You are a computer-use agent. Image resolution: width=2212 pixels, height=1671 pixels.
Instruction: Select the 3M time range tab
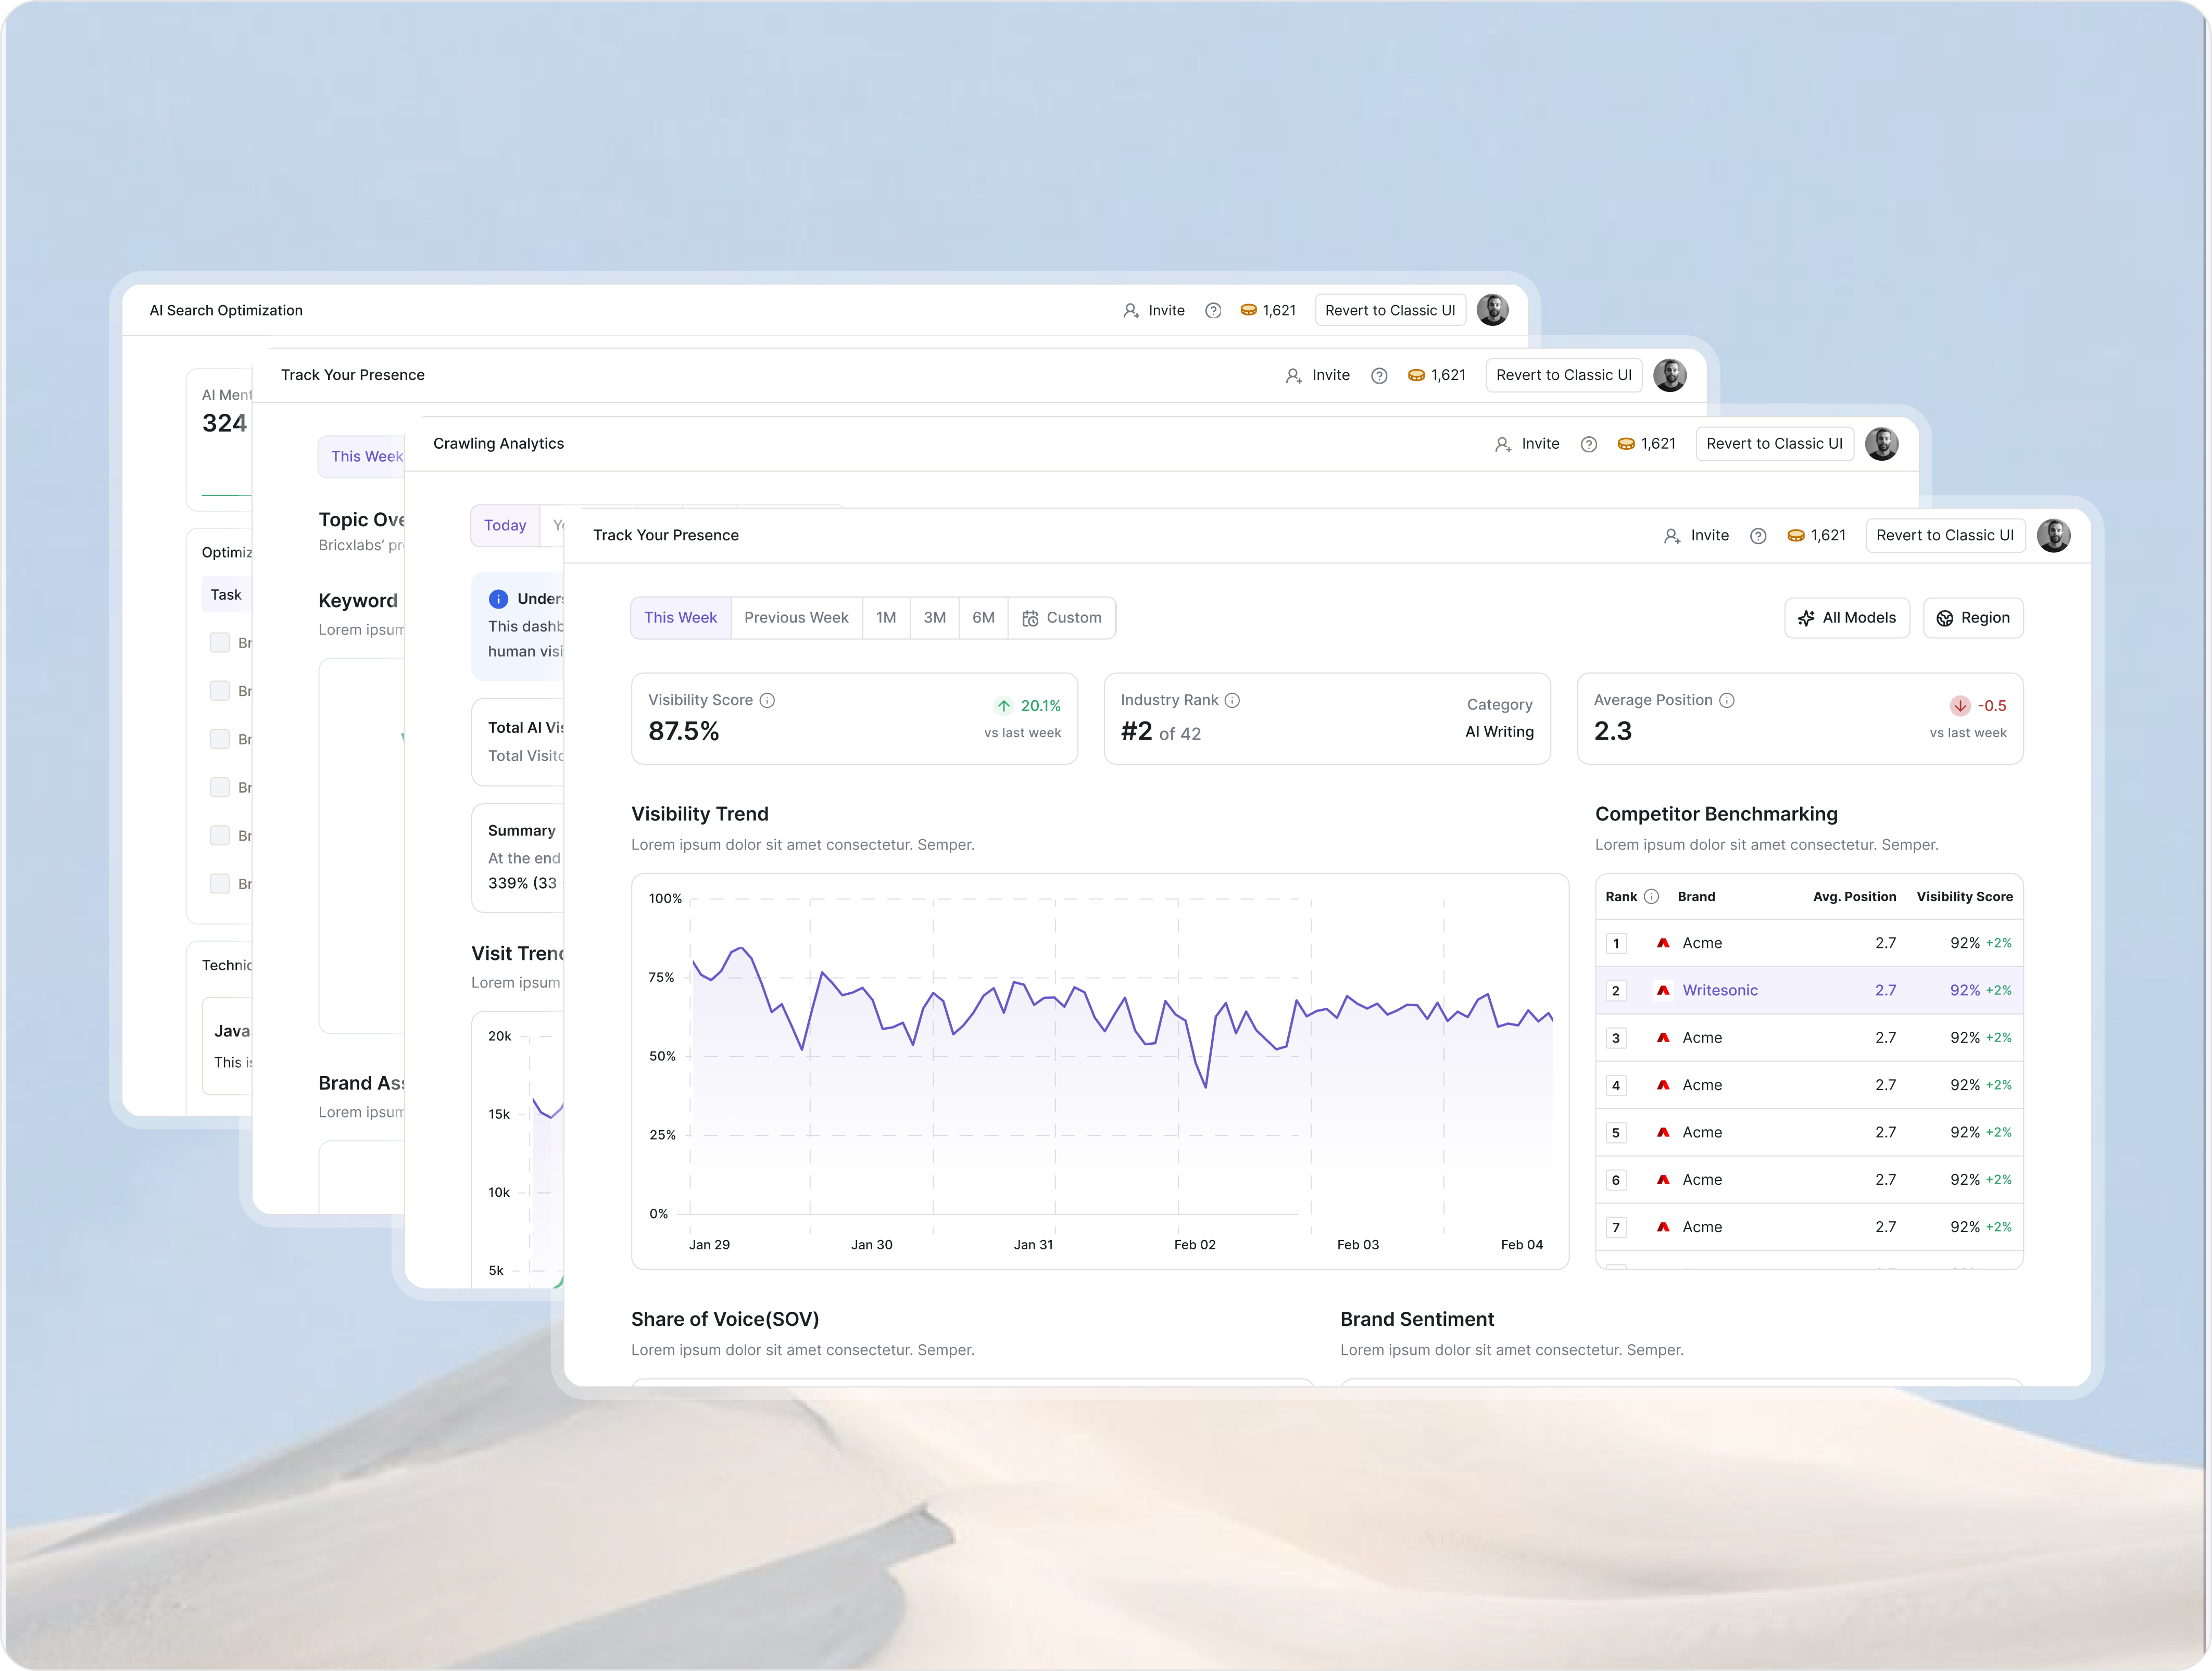(934, 618)
